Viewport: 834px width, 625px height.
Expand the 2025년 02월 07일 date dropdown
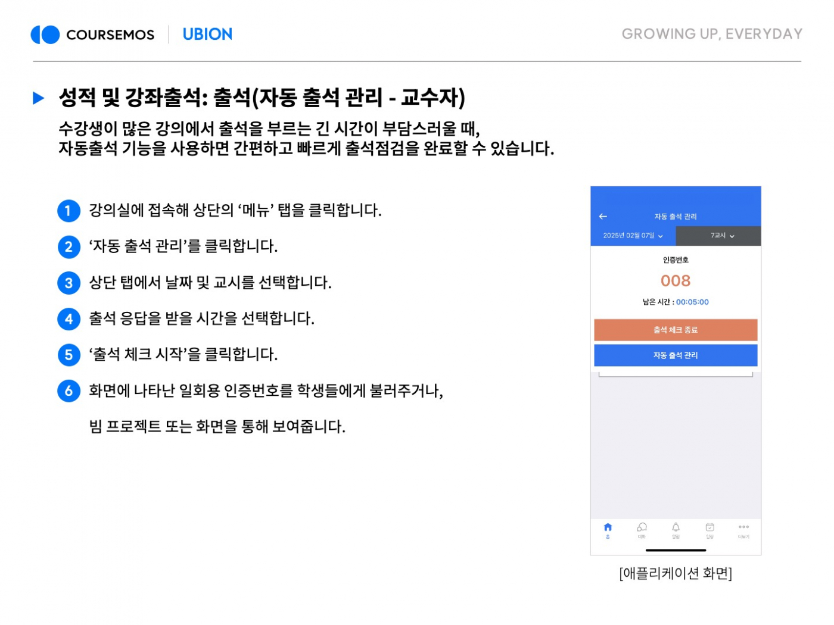(x=633, y=236)
